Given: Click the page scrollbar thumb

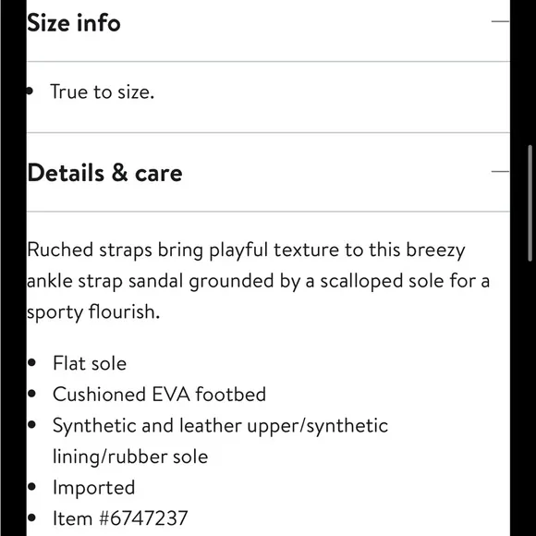Looking at the screenshot, I should point(530,203).
